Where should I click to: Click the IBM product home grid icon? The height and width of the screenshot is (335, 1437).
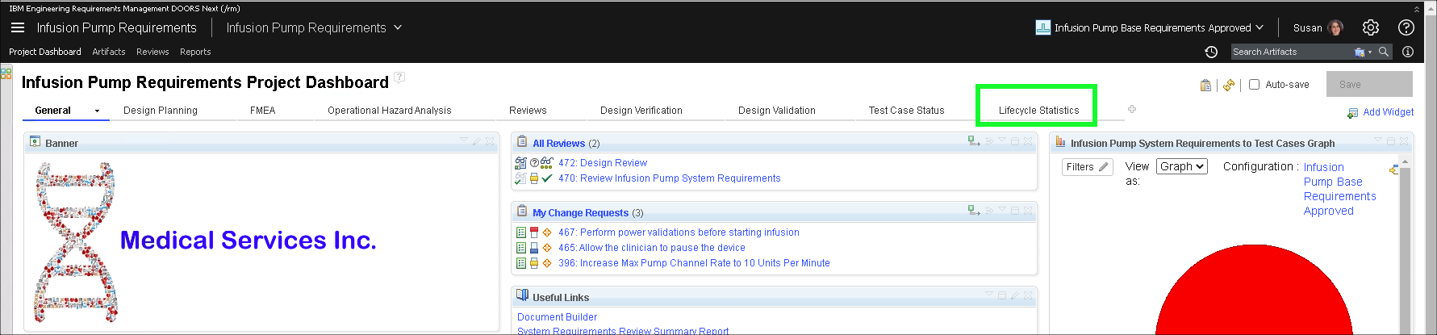[x=6, y=73]
